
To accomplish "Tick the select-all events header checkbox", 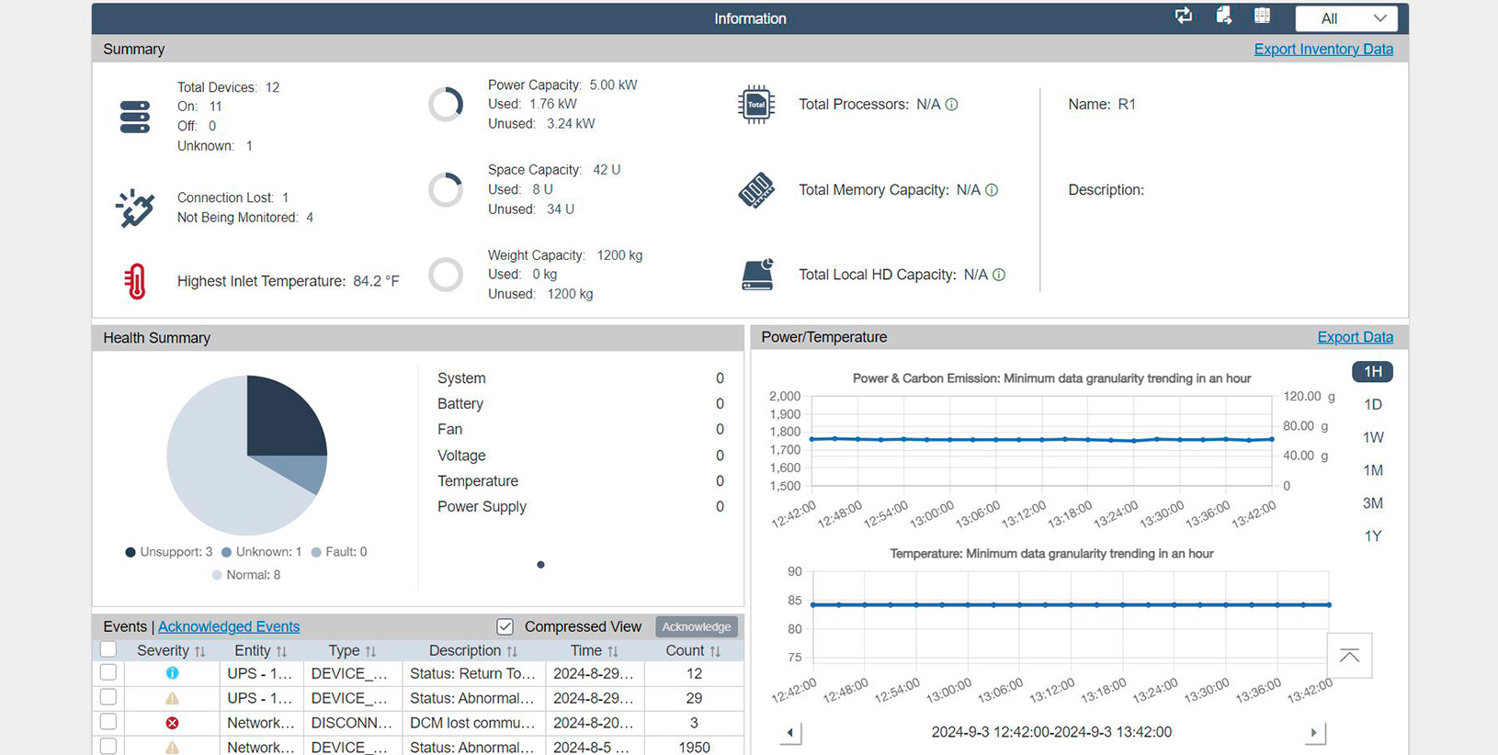I will click(108, 650).
